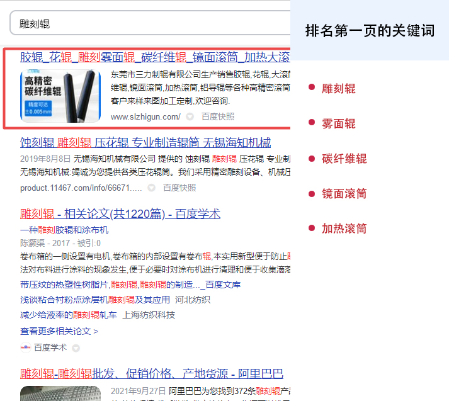The image size is (449, 401).
Task: Click author line 陈灏渠 - 2017 - 被引:0
Action: coord(60,243)
